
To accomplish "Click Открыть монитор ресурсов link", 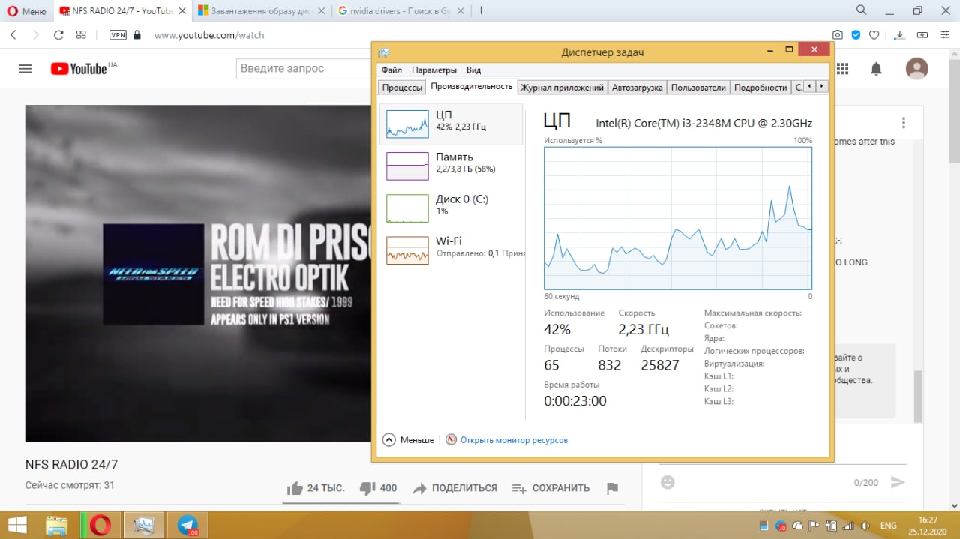I will point(514,440).
